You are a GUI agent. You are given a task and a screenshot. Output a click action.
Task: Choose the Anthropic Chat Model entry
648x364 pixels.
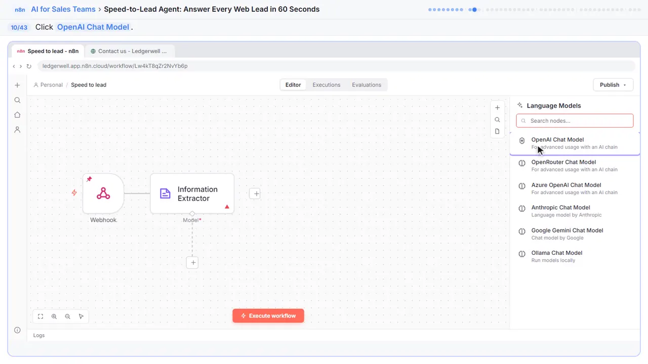575,211
